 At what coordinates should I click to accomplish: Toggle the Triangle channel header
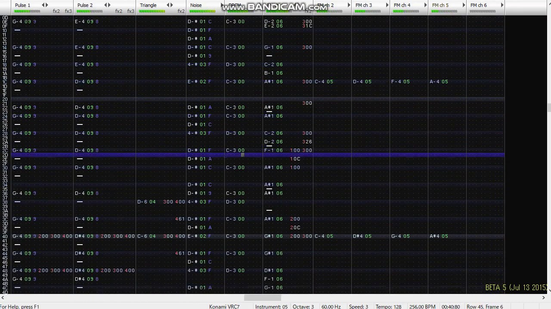148,5
